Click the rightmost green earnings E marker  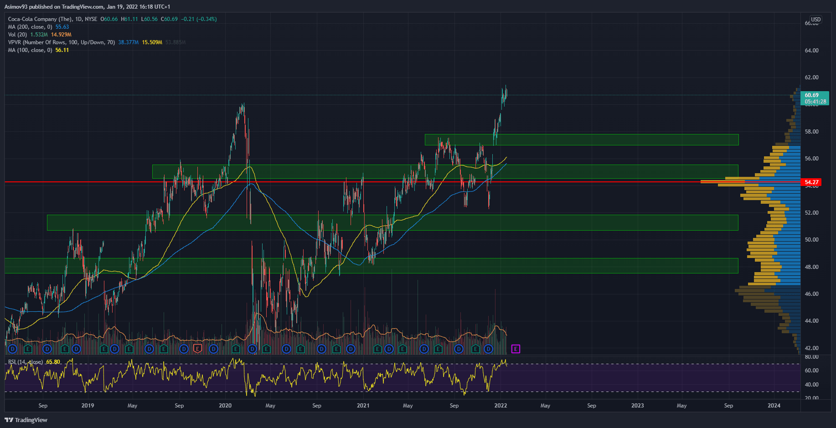coord(475,349)
